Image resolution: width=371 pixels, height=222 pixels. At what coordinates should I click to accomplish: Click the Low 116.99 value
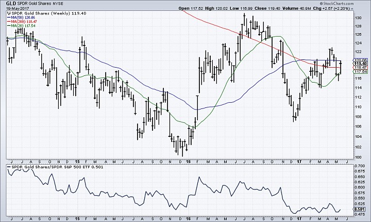[x=241, y=8]
